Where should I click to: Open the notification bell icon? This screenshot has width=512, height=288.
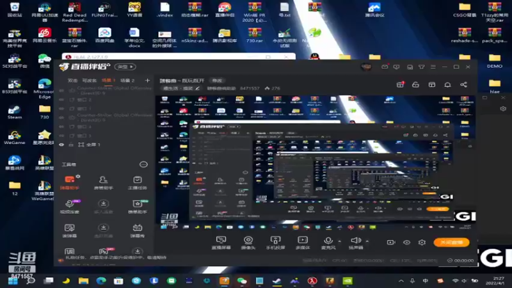447,84
